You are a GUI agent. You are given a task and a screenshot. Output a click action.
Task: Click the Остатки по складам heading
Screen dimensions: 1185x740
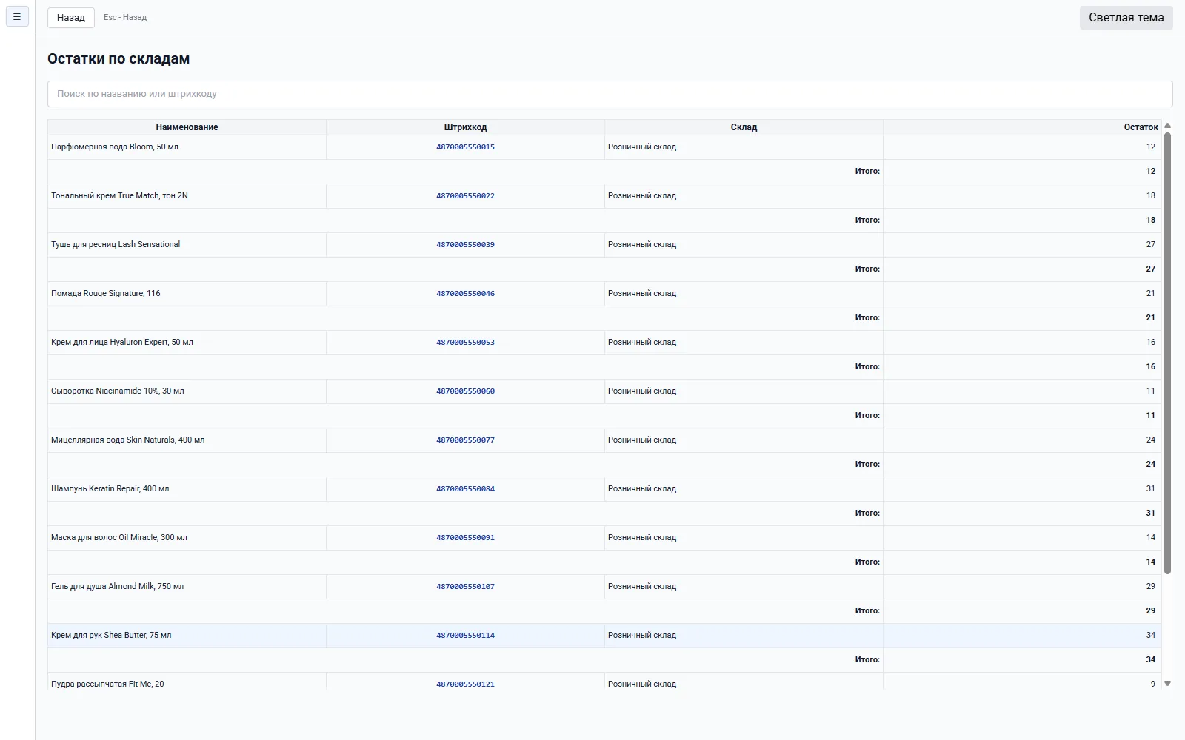(118, 59)
